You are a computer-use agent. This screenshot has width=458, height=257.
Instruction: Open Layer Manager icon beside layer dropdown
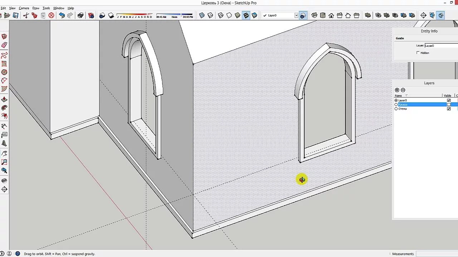(303, 15)
